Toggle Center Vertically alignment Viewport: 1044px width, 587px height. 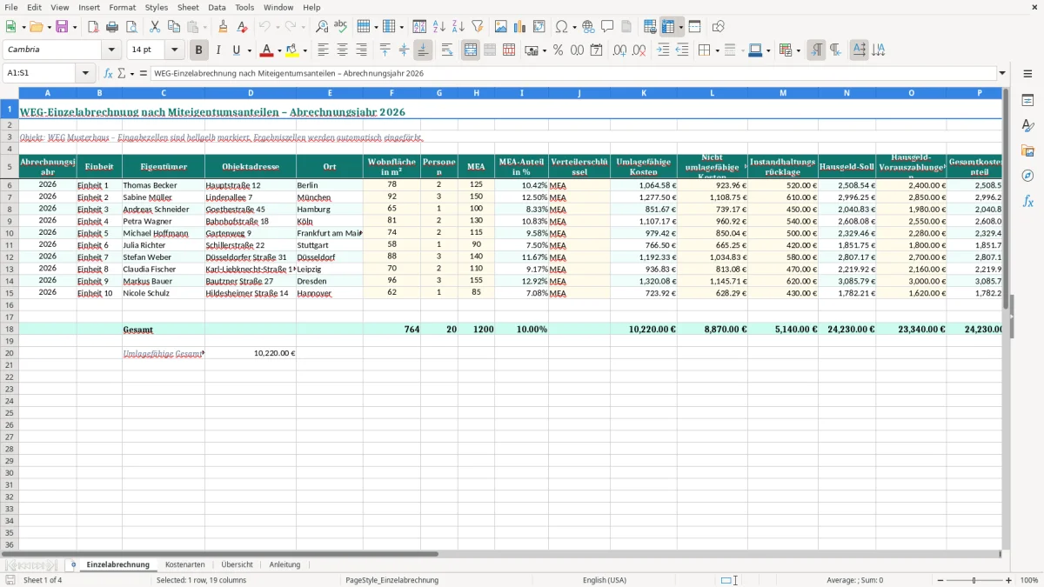(x=404, y=50)
